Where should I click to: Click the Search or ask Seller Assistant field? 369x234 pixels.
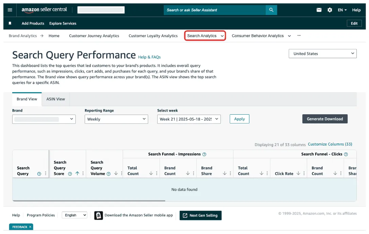[215, 10]
